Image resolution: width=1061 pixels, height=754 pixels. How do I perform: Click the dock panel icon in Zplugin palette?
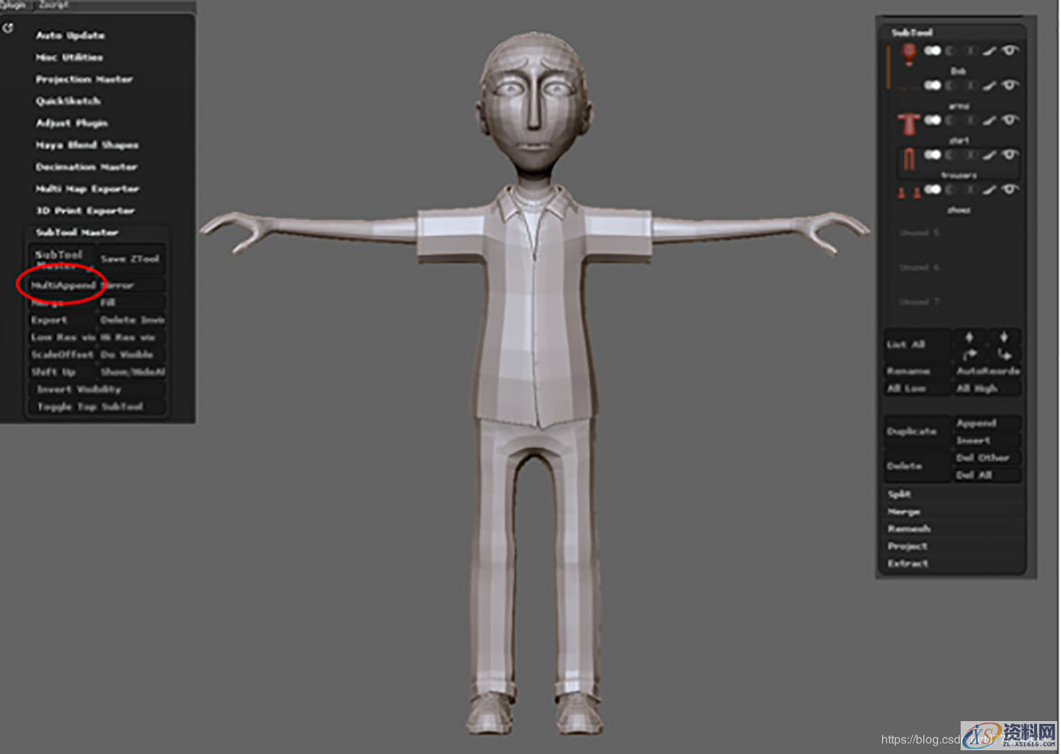(x=8, y=28)
